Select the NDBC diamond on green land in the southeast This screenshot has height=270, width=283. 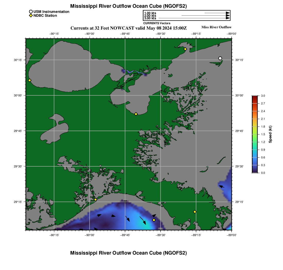(x=195, y=212)
